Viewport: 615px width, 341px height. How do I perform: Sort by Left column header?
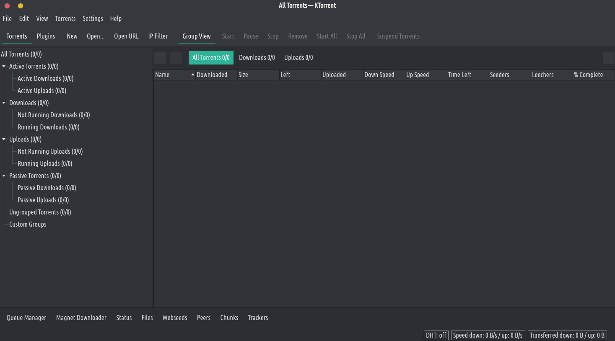pyautogui.click(x=300, y=75)
